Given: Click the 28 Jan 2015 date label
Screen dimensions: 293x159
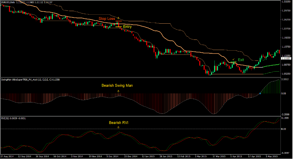Looking at the screenshot, I should click(x=166, y=156).
